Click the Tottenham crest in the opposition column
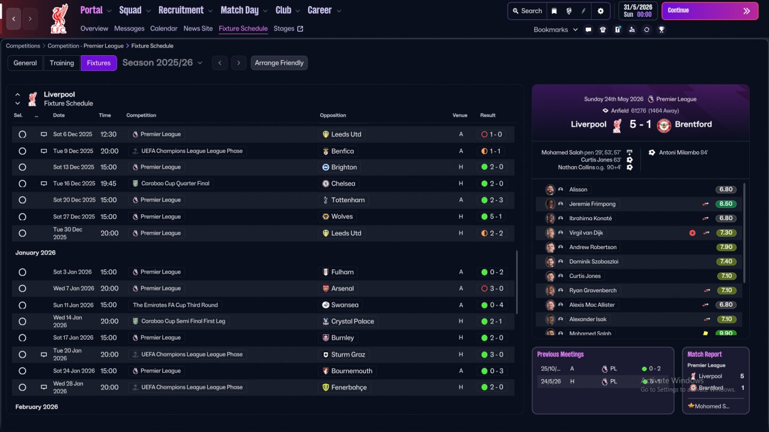 click(x=326, y=200)
